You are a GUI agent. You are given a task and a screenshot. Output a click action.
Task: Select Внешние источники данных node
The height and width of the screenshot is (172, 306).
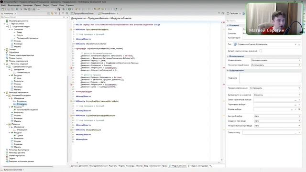point(21,161)
